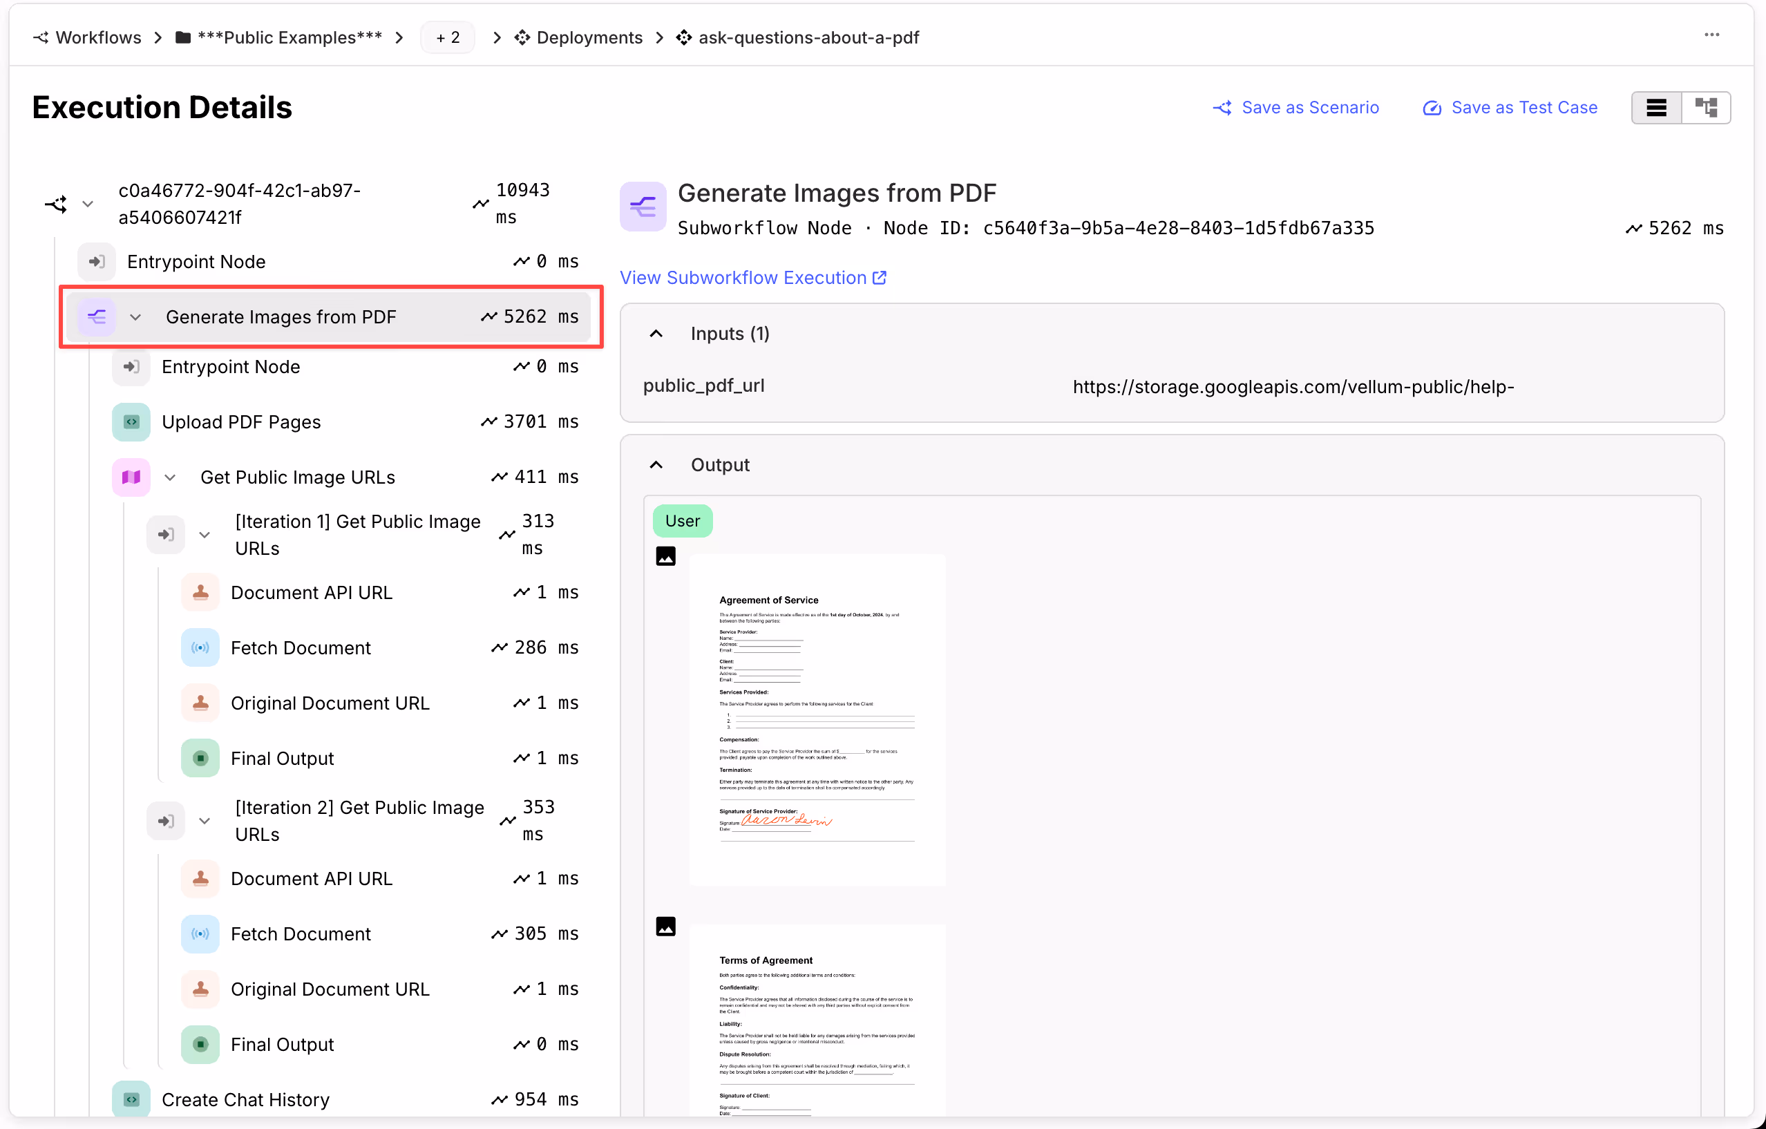This screenshot has width=1766, height=1129.
Task: Collapse Iteration 2 Get Public Image URLs
Action: tap(205, 821)
